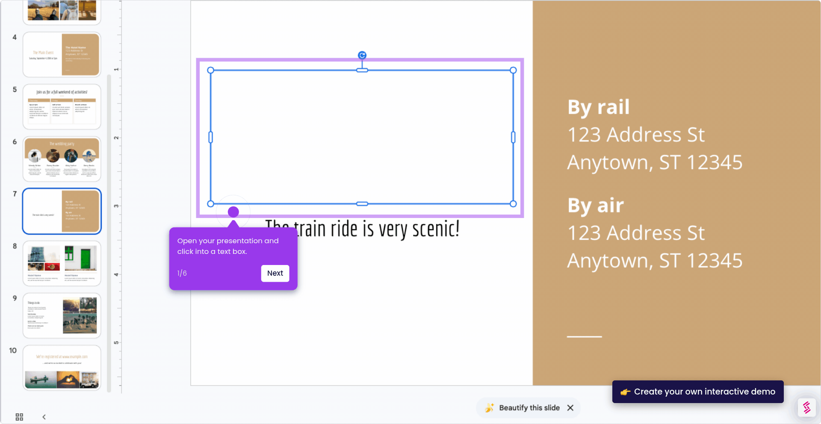821x424 pixels.
Task: Click the filmstrip vertical scrollbar
Action: 109,233
